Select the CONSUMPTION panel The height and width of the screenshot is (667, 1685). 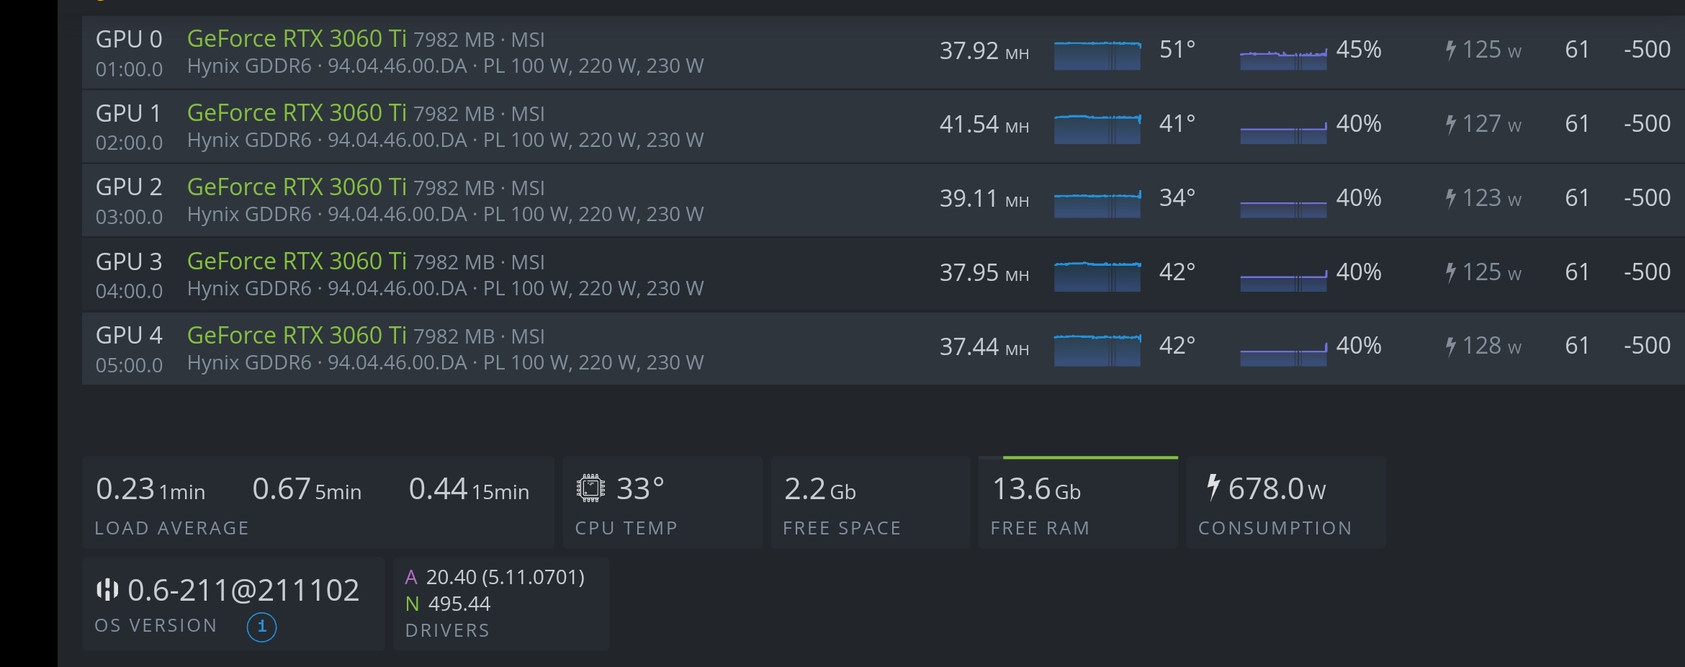point(1286,502)
